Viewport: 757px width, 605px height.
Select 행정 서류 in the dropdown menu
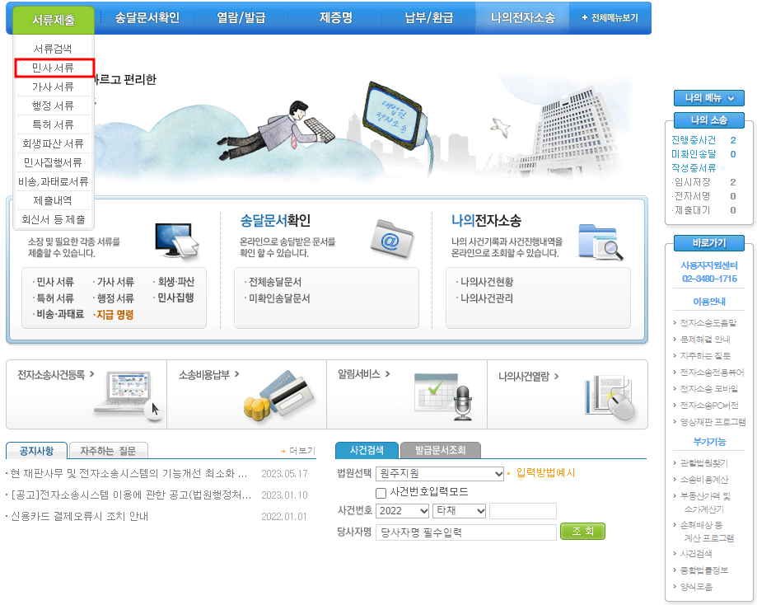[53, 106]
